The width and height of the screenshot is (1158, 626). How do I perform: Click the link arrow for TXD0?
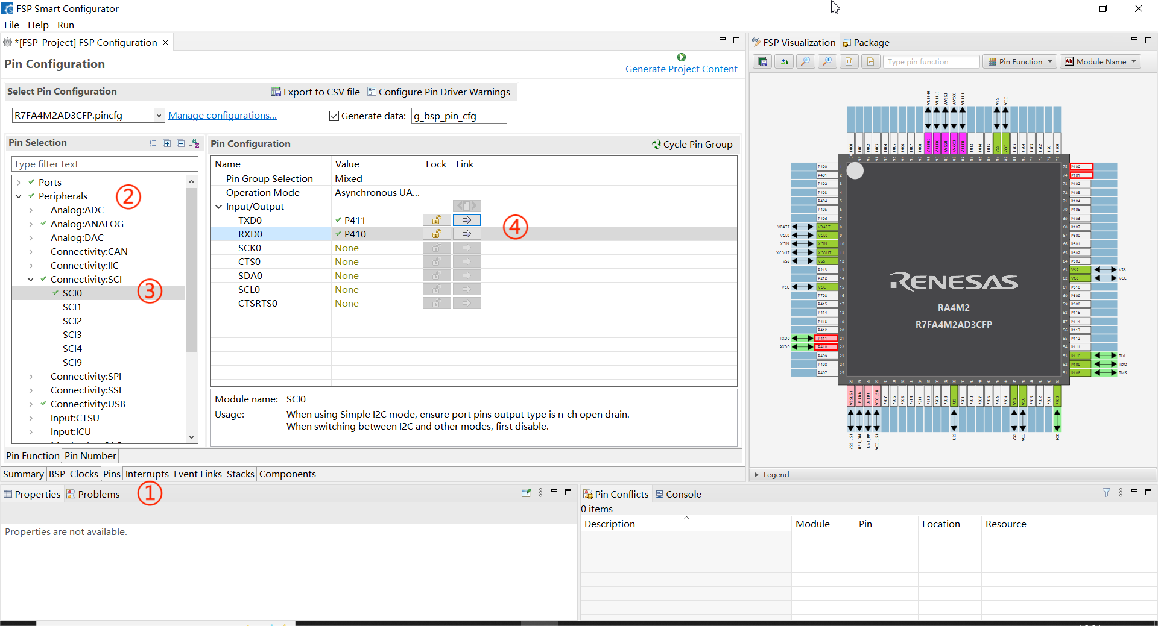467,220
